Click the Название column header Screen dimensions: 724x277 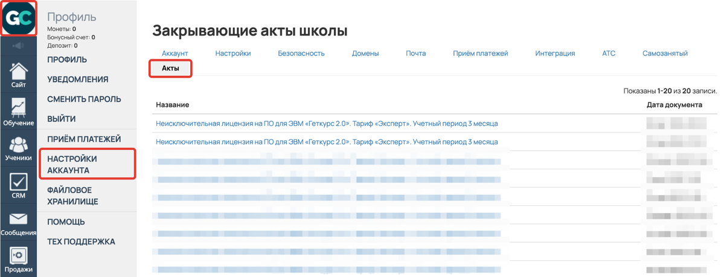[173, 105]
